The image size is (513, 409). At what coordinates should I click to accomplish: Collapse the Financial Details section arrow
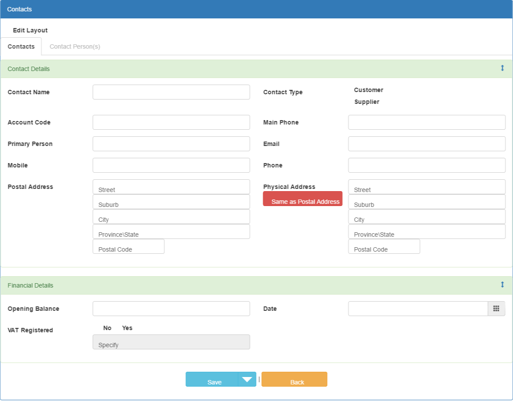pyautogui.click(x=502, y=285)
